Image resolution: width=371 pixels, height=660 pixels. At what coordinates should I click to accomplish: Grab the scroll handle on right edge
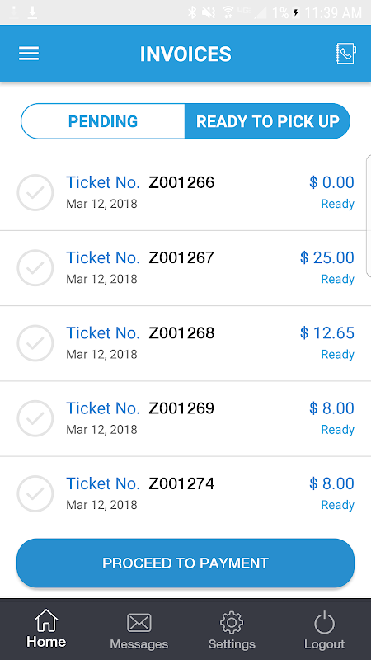point(369,215)
